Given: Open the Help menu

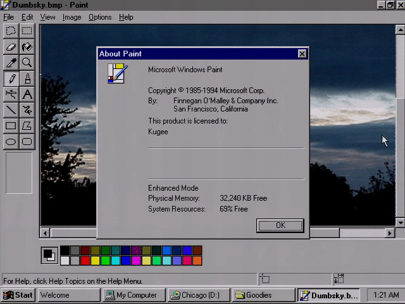Looking at the screenshot, I should coord(126,17).
